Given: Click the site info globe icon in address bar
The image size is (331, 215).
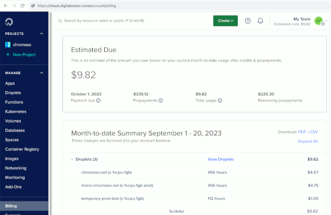Looking at the screenshot, I should [33, 6].
